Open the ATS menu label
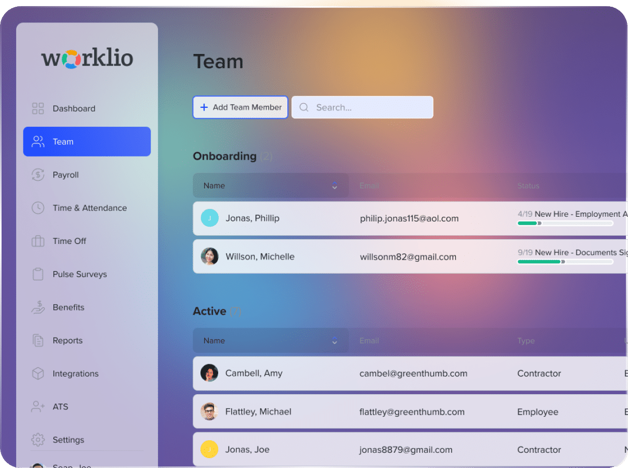628x468 pixels. (x=60, y=407)
